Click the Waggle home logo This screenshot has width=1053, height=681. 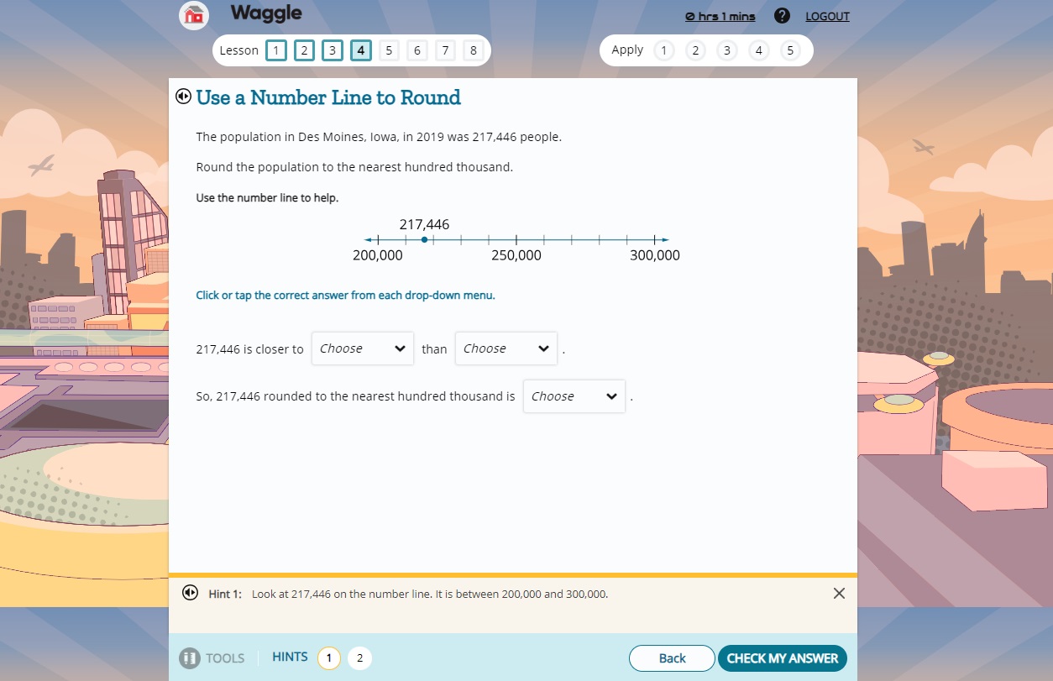194,15
